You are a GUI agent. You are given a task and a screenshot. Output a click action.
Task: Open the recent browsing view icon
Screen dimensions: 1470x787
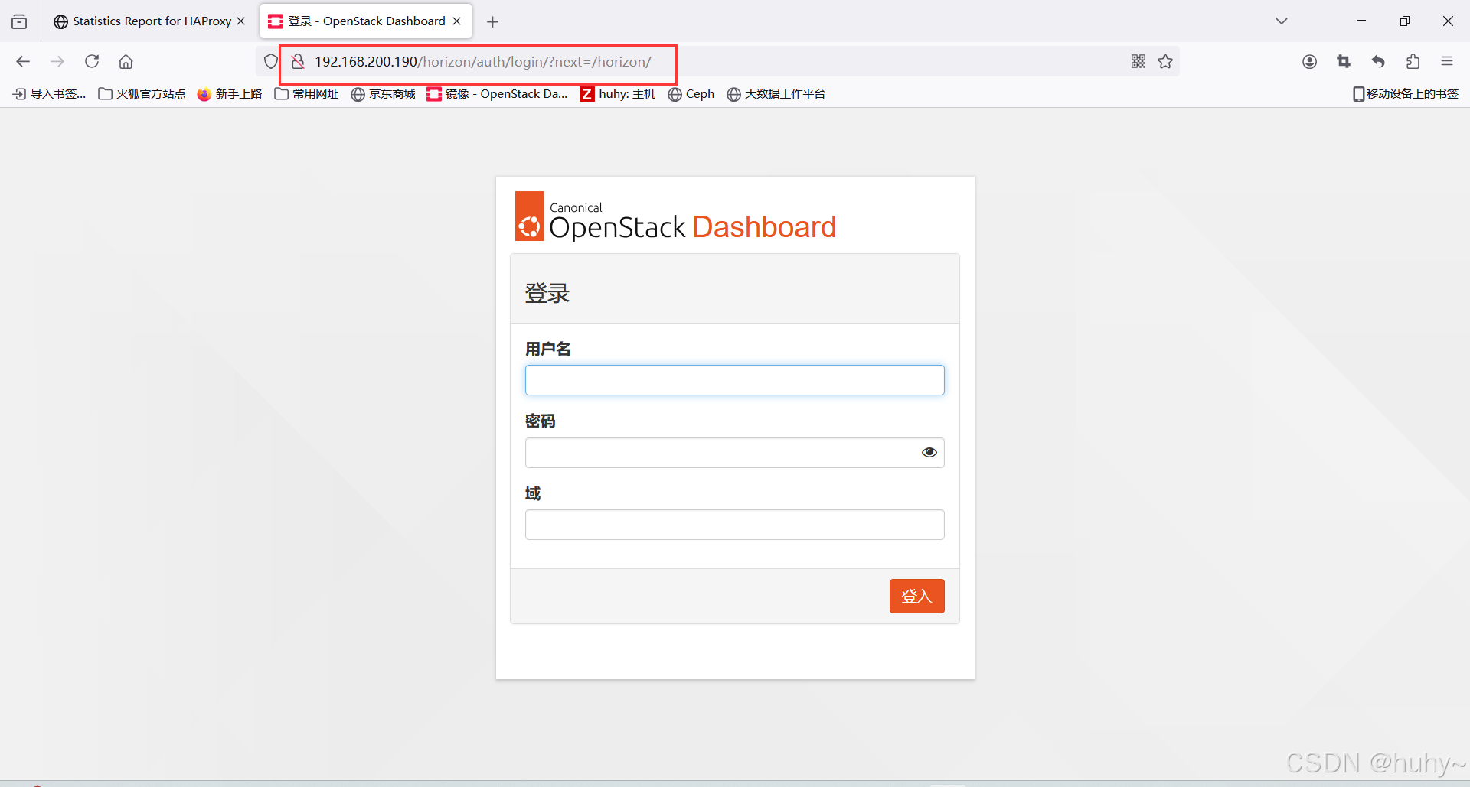coord(19,21)
